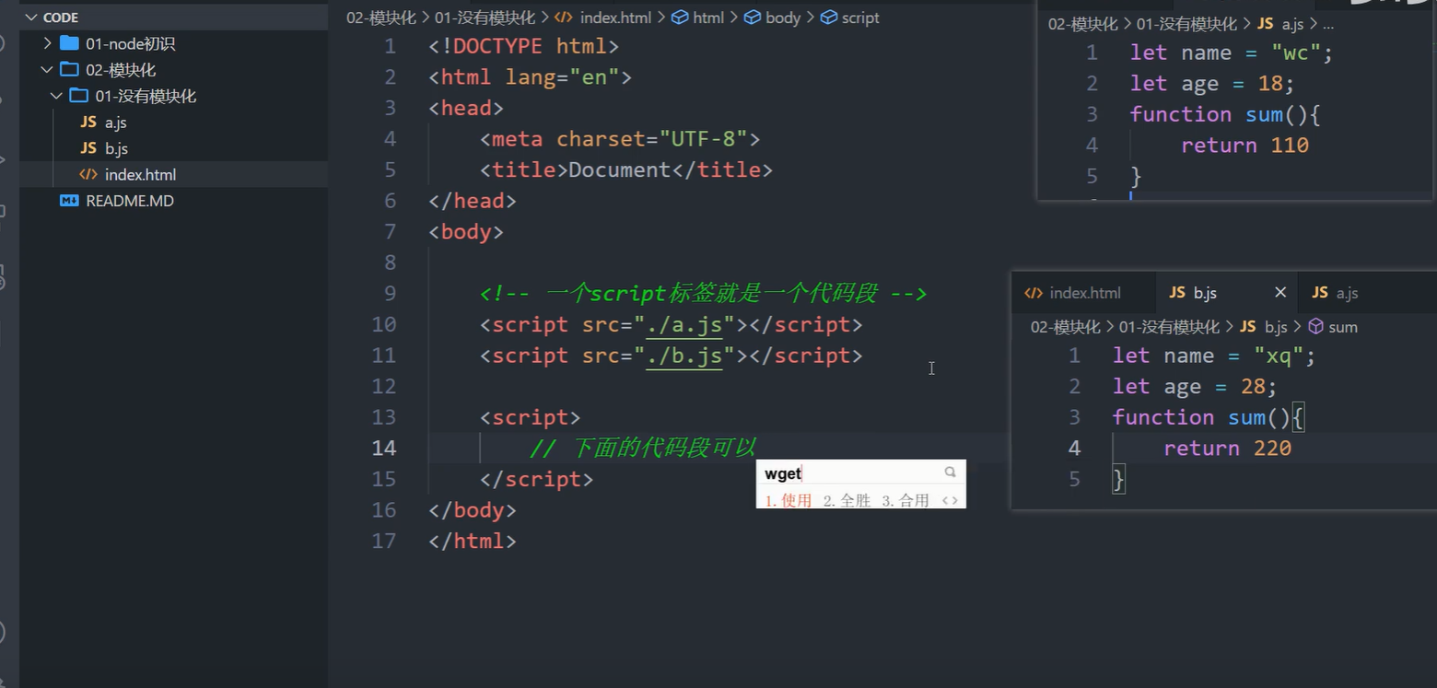This screenshot has height=688, width=1437.
Task: Click 'return 110' in the a.js panel
Action: pos(1244,145)
